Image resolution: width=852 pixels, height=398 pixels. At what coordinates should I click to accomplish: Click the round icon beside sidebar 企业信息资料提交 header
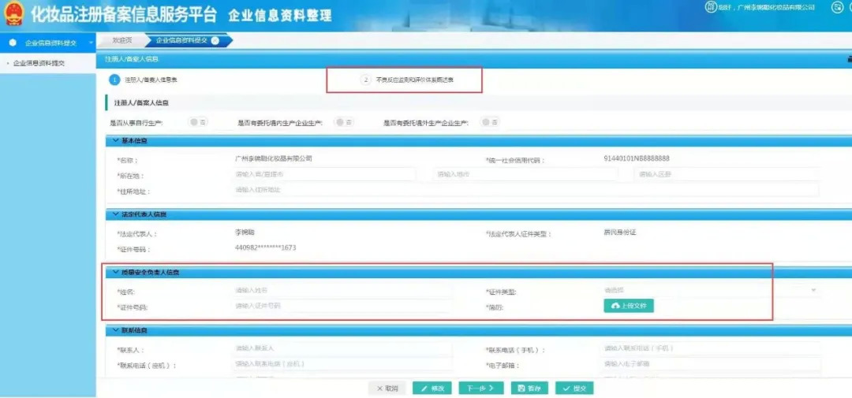point(13,43)
